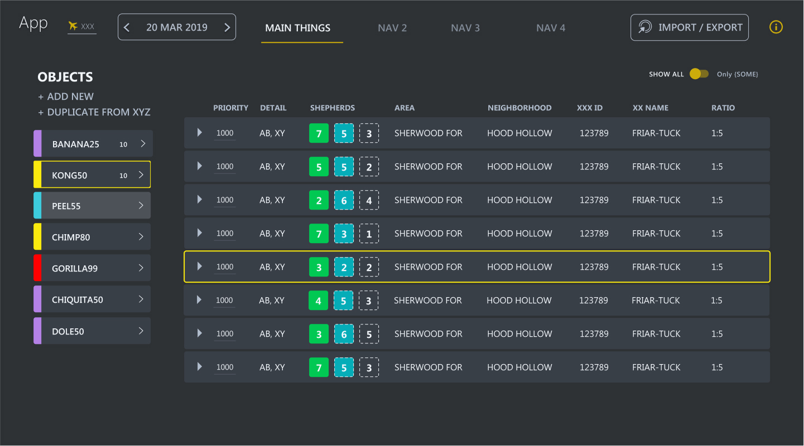Click the XXX ID column header

click(590, 108)
